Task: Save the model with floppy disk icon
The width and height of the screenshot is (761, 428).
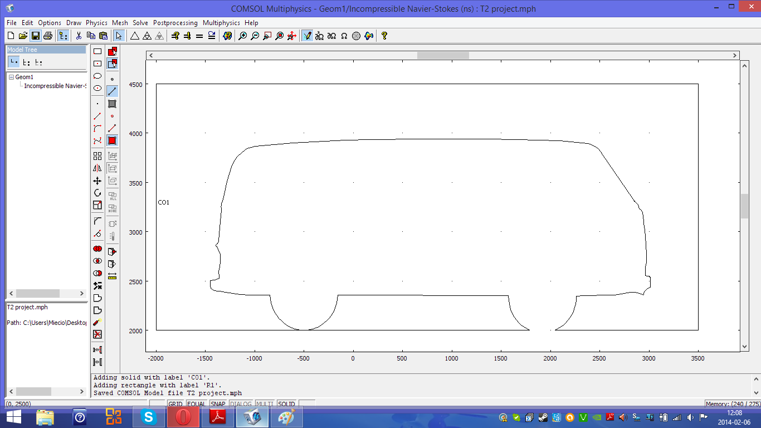Action: click(x=35, y=36)
